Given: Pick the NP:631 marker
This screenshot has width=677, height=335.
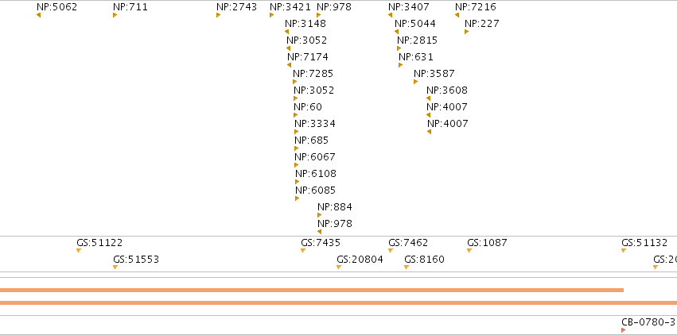Looking at the screenshot, I should point(401,65).
